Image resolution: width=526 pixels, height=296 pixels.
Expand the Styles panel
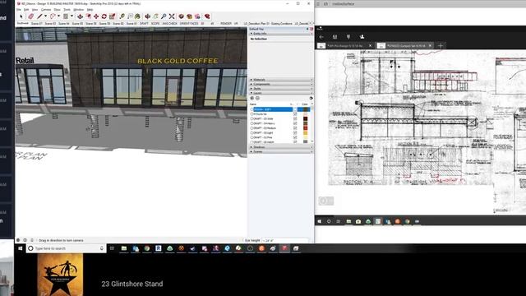pos(281,89)
